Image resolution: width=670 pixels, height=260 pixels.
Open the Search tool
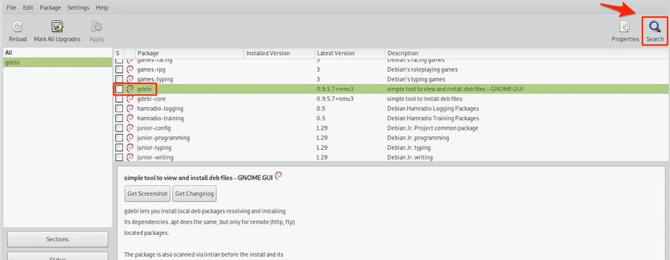[655, 27]
